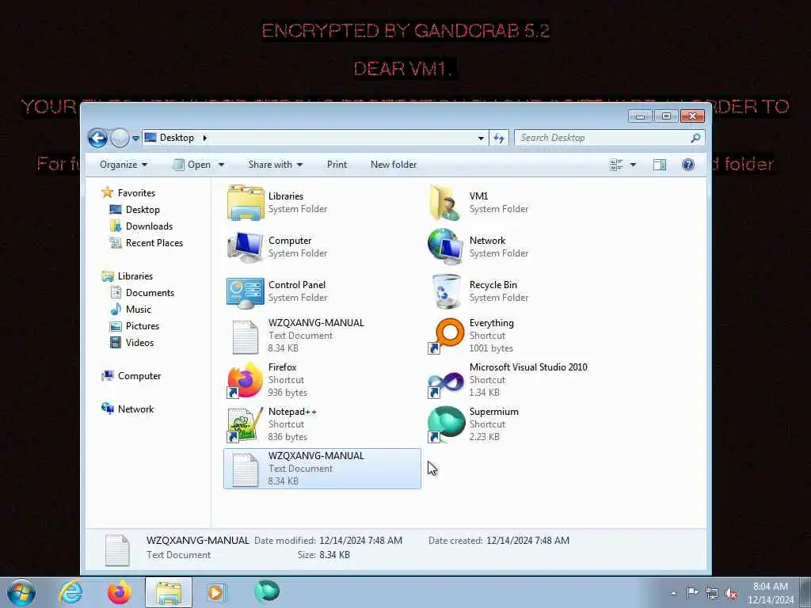Select the Supermium shortcut icon in the file list

point(446,424)
